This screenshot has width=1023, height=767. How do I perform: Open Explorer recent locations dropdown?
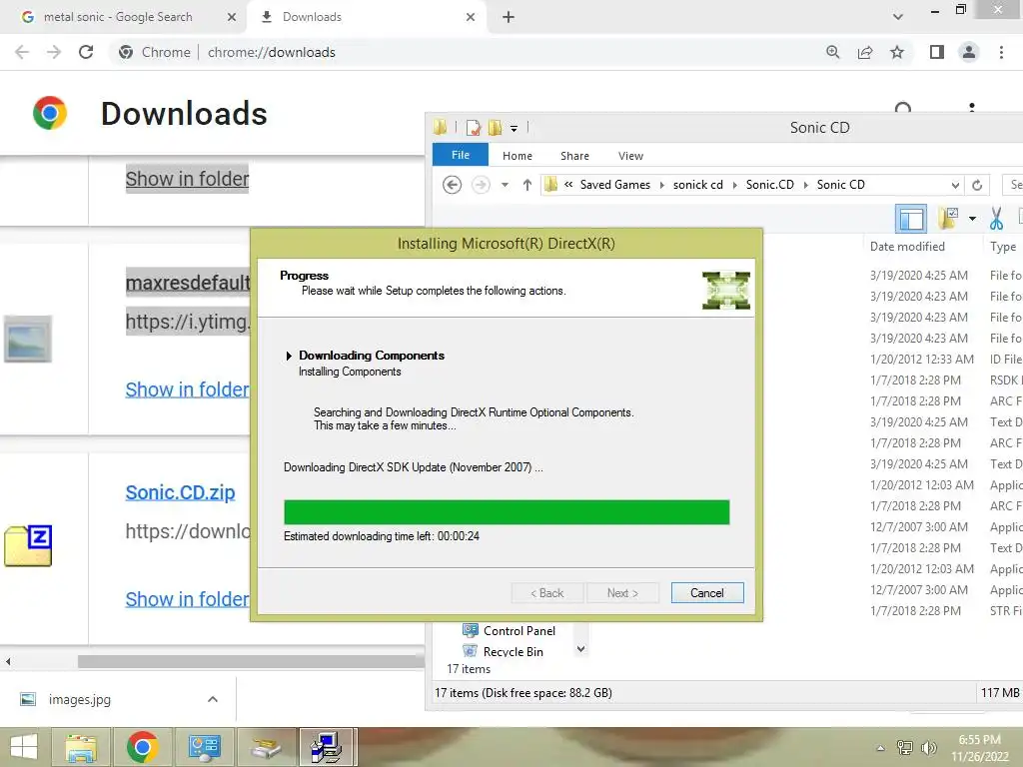point(505,185)
